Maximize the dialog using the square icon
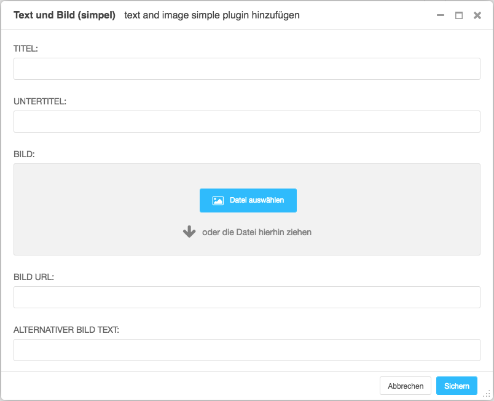Image resolution: width=494 pixels, height=401 pixels. 459,15
